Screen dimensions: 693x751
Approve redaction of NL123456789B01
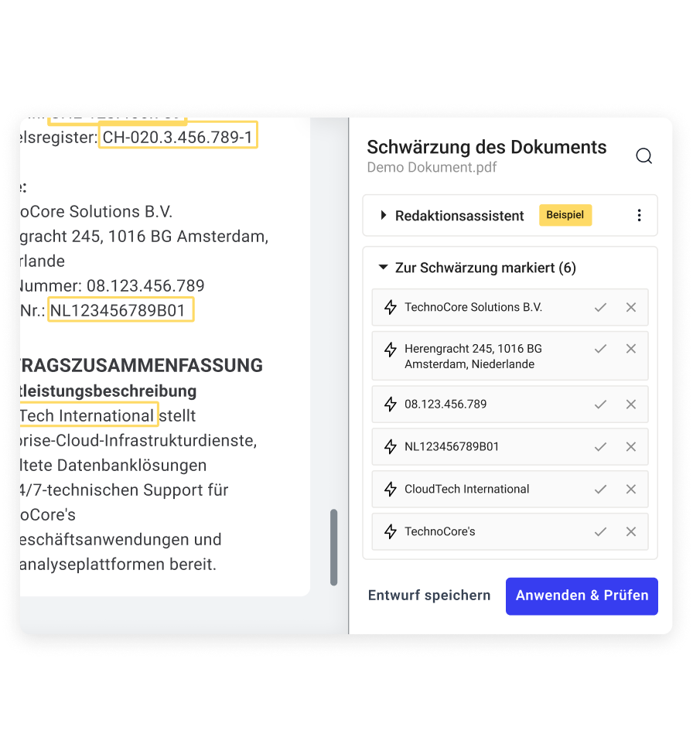pyautogui.click(x=600, y=447)
